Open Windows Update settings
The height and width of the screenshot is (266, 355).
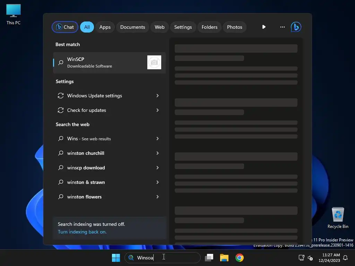tap(109, 96)
